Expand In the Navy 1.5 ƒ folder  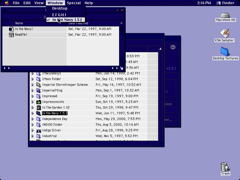click(33, 113)
